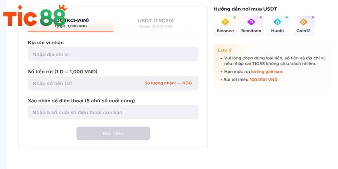The image size is (338, 169).
Task: Click the 'Nhập số tiền (D)' input
Action: point(84,83)
